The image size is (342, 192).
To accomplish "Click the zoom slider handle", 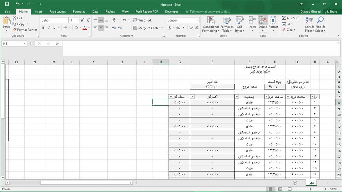I will click(x=311, y=189).
